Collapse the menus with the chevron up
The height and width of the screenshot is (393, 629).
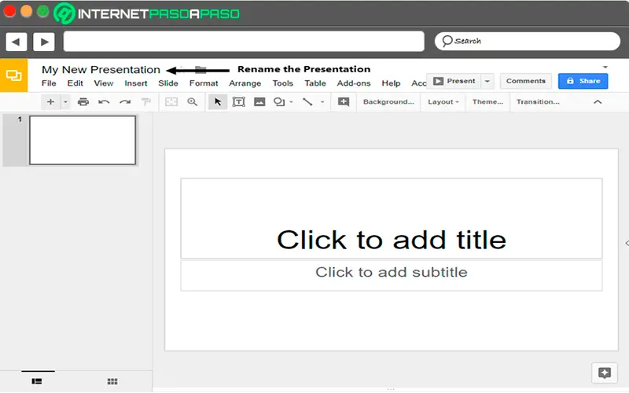[598, 102]
